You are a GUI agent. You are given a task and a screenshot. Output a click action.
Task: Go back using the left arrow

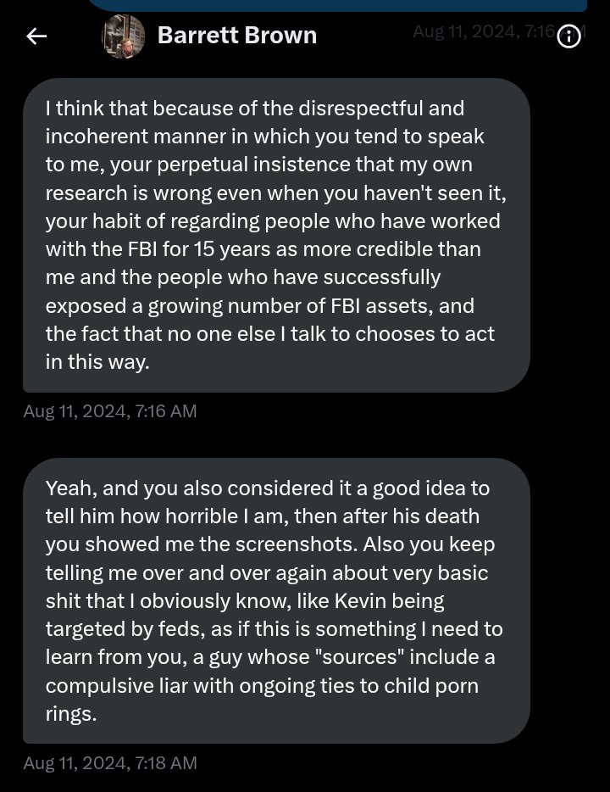click(36, 36)
